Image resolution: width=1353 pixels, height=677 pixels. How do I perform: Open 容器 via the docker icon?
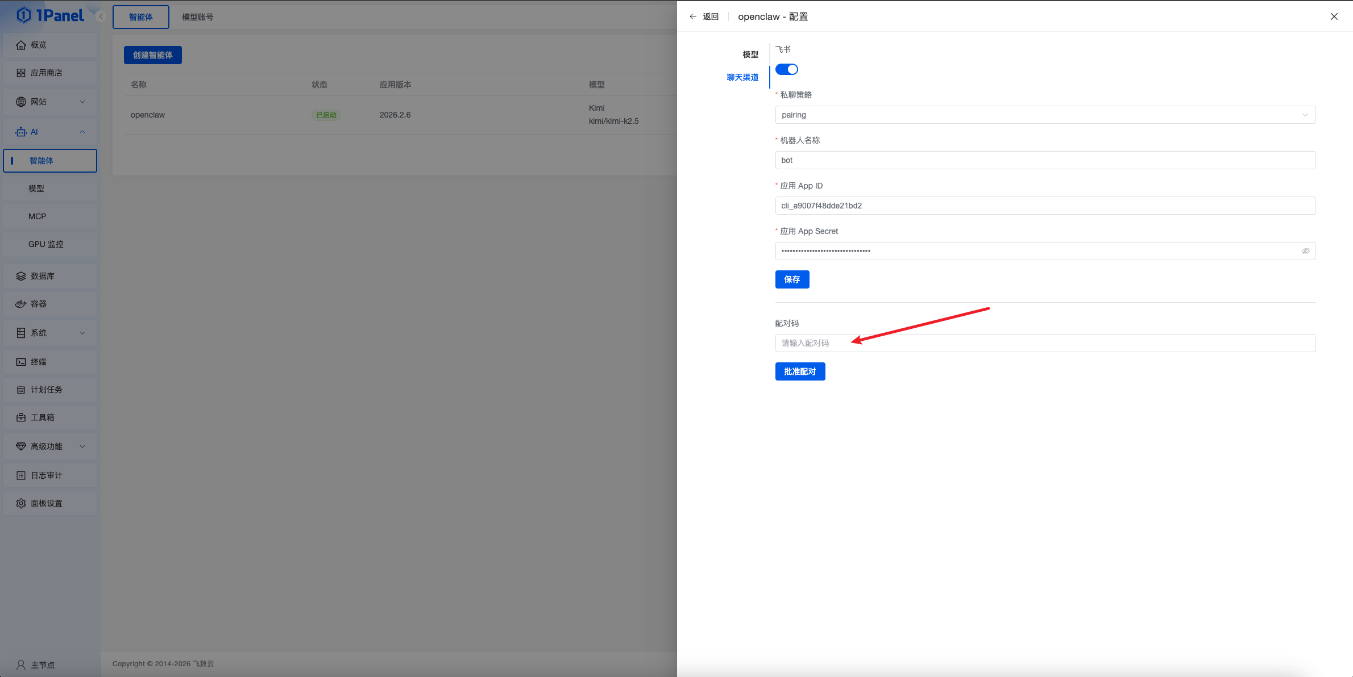click(x=21, y=304)
